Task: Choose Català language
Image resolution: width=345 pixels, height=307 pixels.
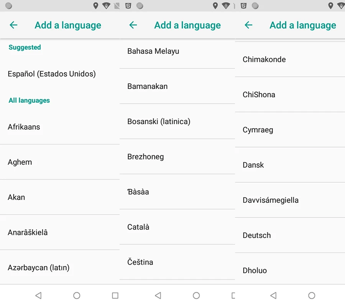Action: coord(177,227)
